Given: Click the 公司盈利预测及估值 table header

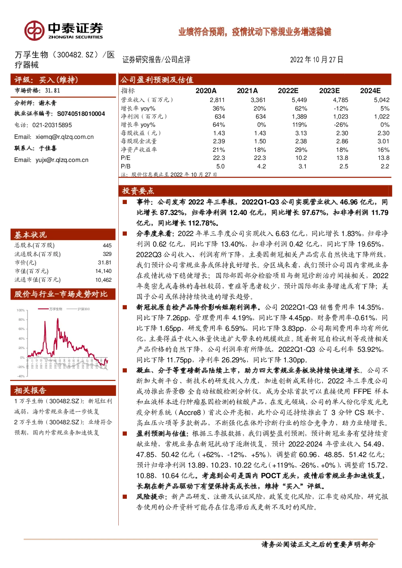Looking at the screenshot, I should (157, 80).
